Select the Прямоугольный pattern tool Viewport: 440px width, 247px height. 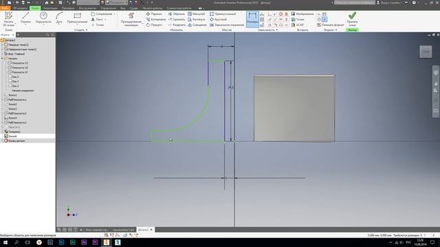223,14
